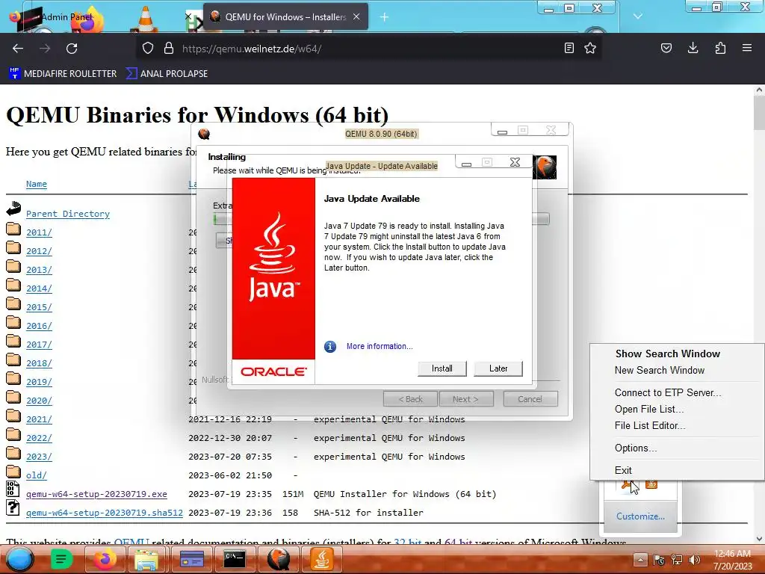Download qemu-w64-setup-20230719.exe
765x574 pixels.
[96, 494]
